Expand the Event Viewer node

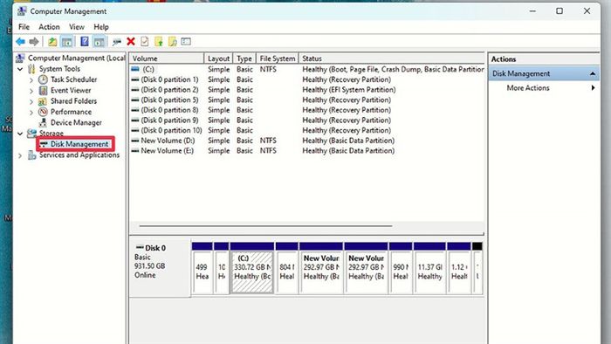pos(31,91)
